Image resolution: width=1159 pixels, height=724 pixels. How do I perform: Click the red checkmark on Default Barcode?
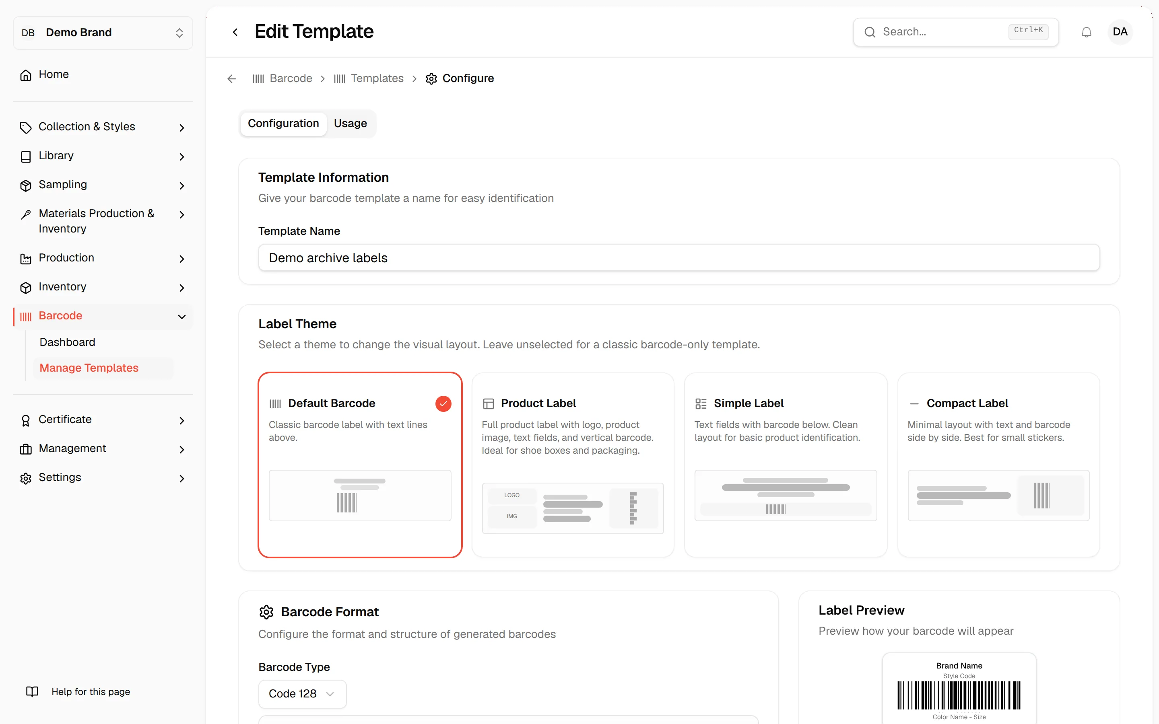coord(443,404)
